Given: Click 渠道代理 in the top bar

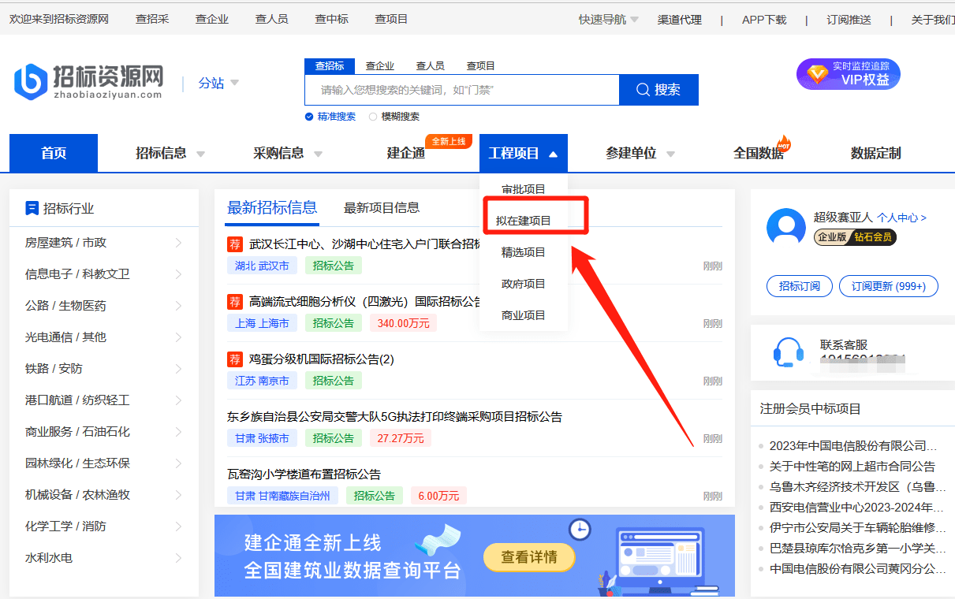Looking at the screenshot, I should pos(680,20).
